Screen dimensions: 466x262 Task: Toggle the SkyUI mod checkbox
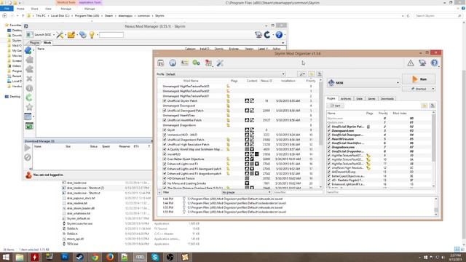click(x=165, y=130)
